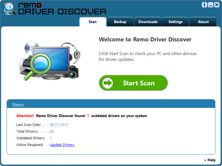Image resolution: width=222 pixels, height=166 pixels.
Task: Click 'outdated drivers on your system' text
Action: point(119,116)
